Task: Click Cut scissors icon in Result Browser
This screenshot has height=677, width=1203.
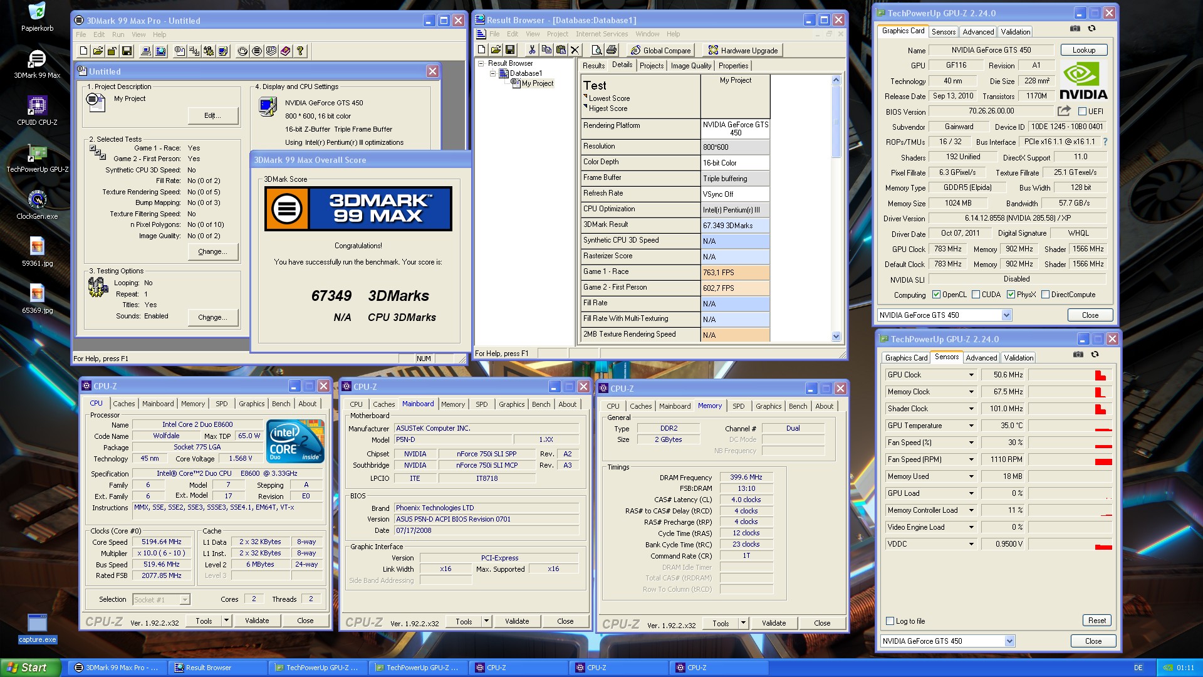Action: tap(532, 50)
